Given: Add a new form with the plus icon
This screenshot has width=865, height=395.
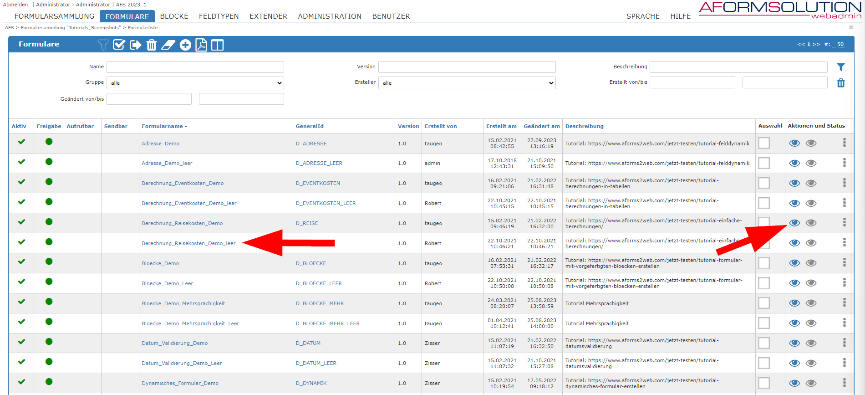Looking at the screenshot, I should [x=185, y=45].
